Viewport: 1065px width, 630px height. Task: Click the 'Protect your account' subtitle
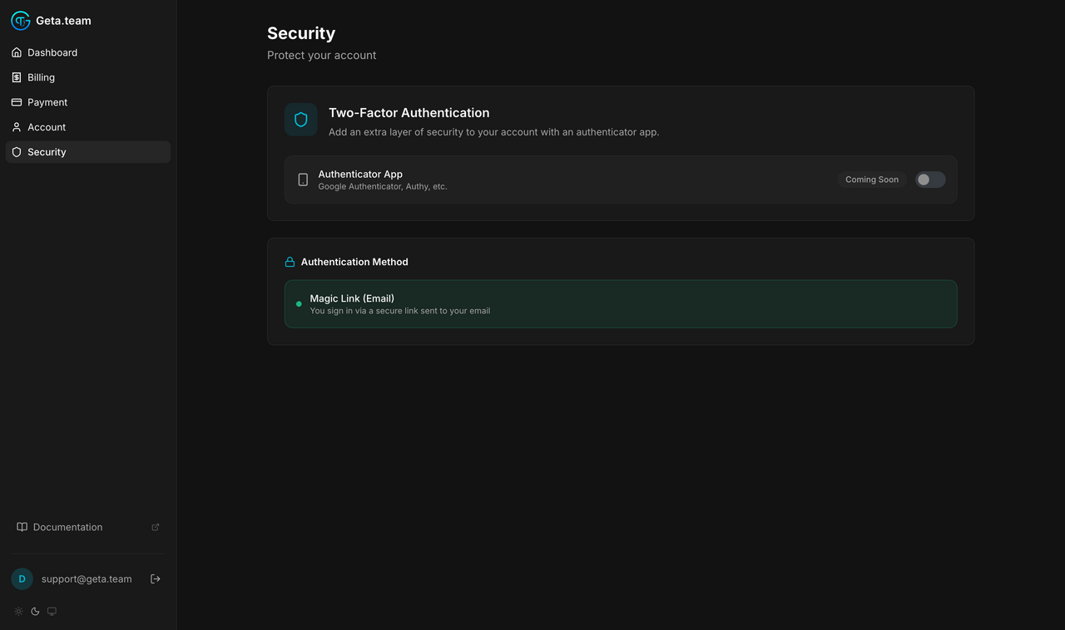pyautogui.click(x=322, y=56)
